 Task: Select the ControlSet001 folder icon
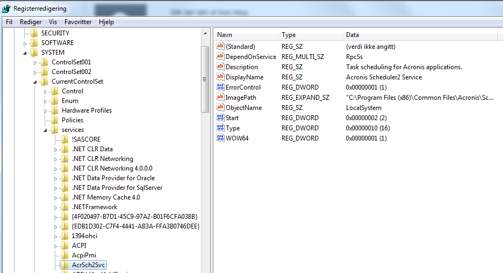tap(45, 62)
